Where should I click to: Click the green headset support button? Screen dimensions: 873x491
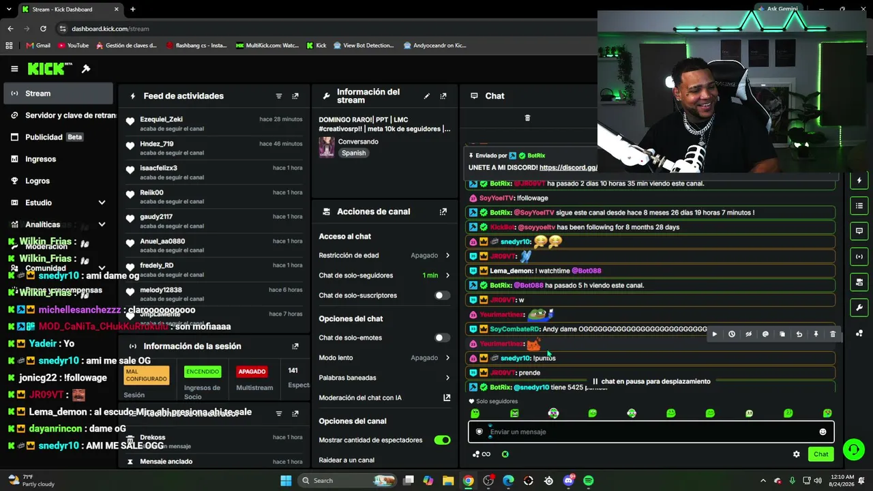(x=853, y=449)
